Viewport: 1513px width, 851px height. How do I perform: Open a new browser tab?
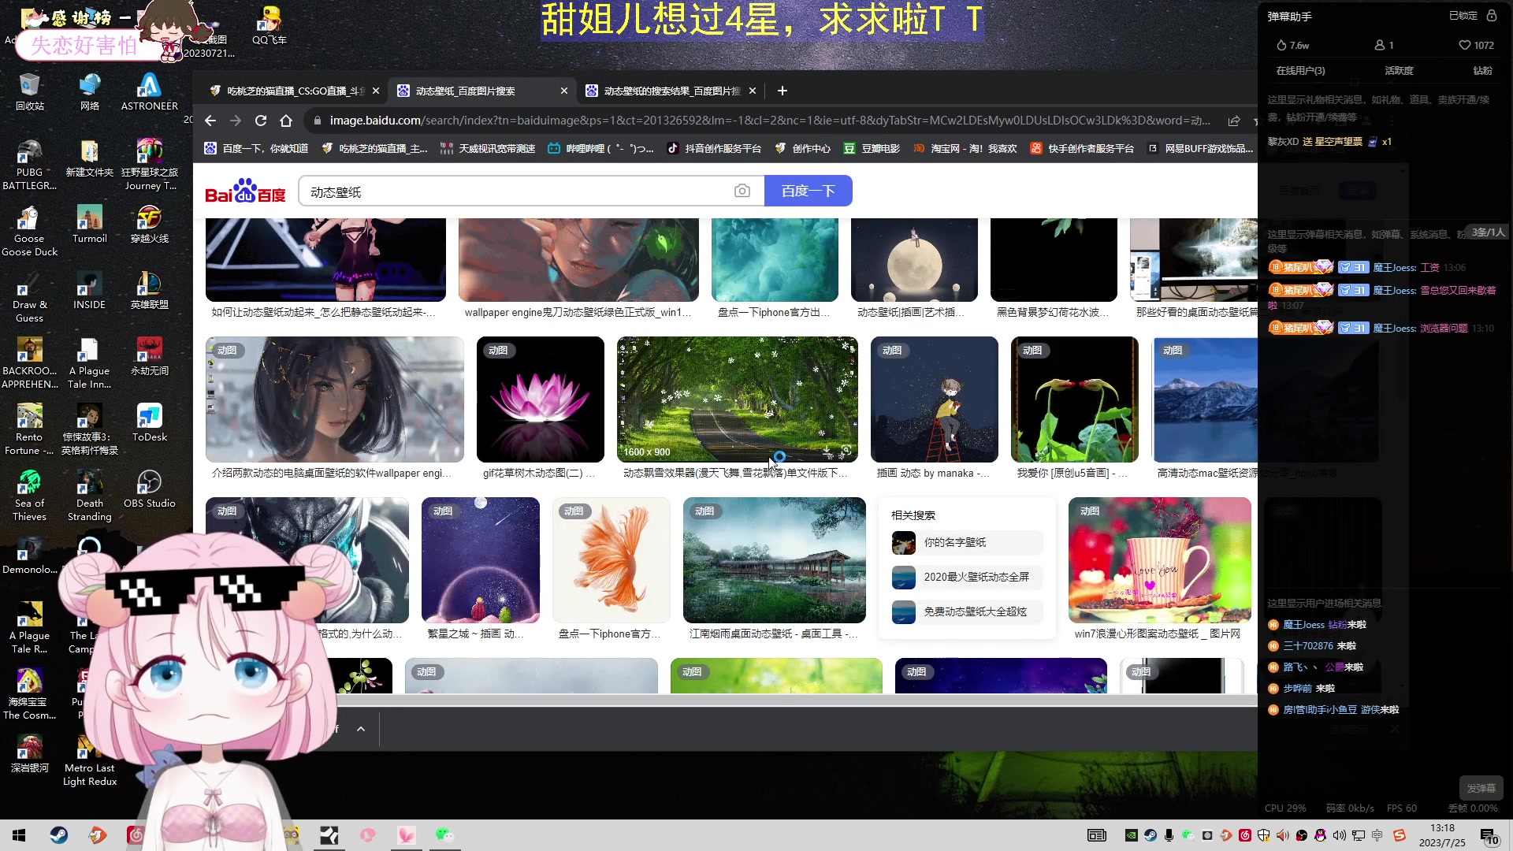782,91
